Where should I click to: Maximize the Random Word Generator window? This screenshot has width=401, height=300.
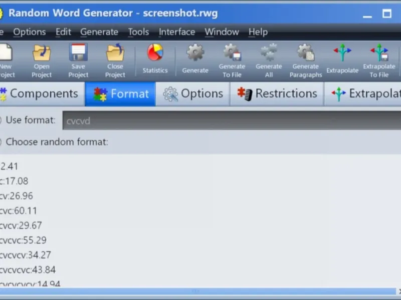[x=386, y=13]
